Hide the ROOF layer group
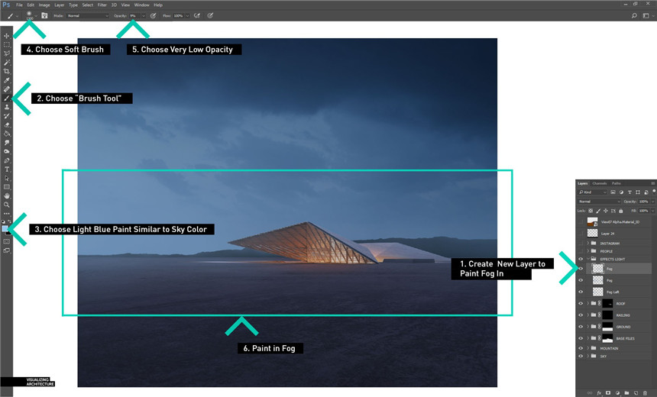657x397 pixels. [x=581, y=304]
